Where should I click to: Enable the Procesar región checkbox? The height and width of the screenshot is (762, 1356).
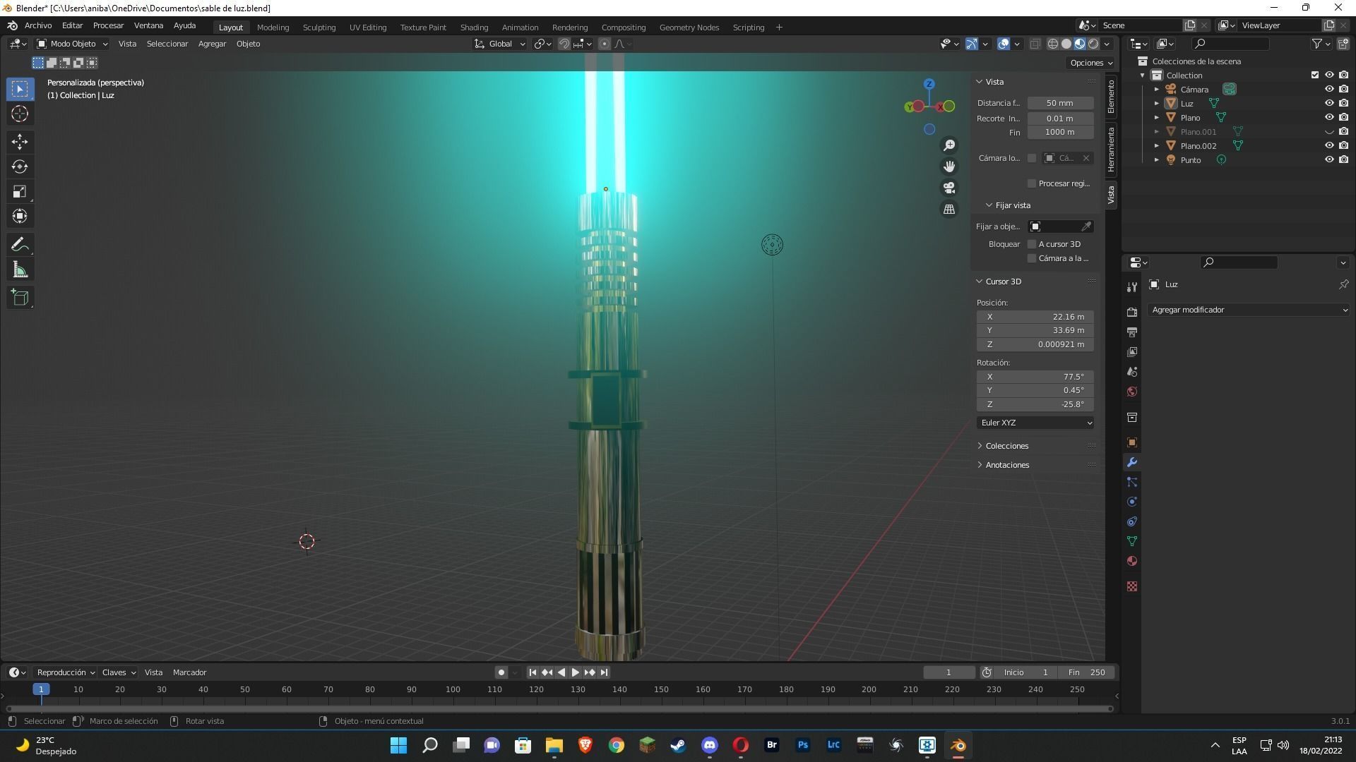pyautogui.click(x=1032, y=183)
